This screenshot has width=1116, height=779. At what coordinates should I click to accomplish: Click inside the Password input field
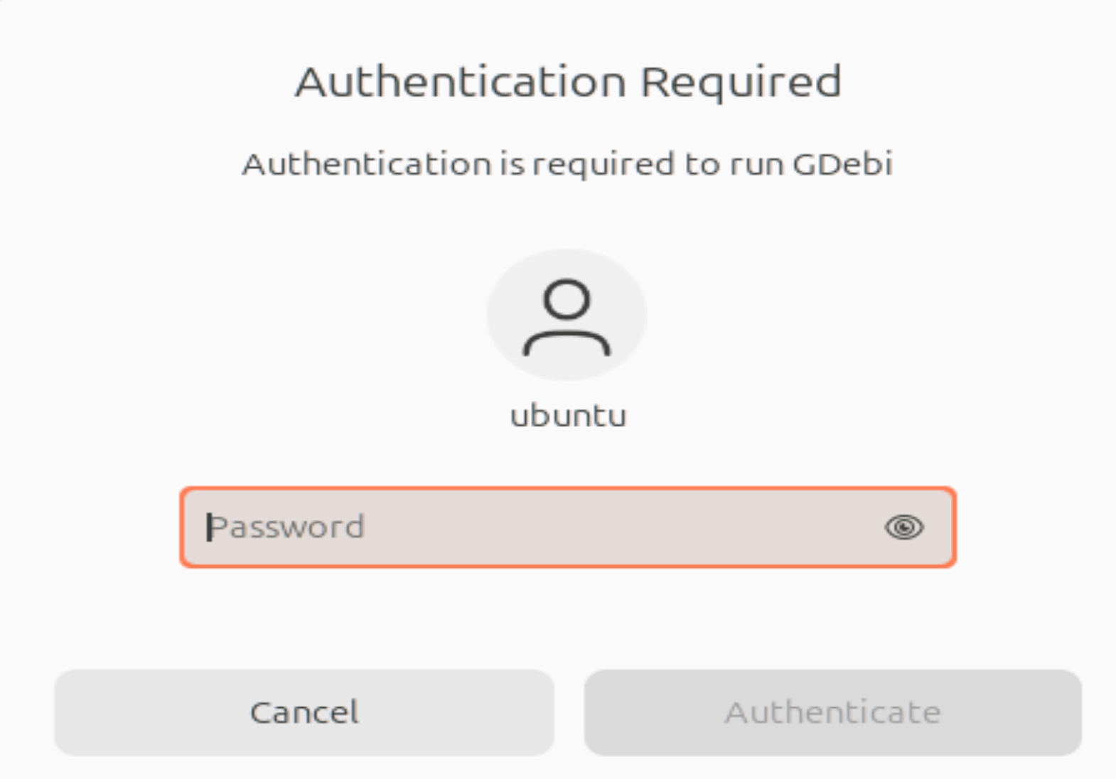498,527
